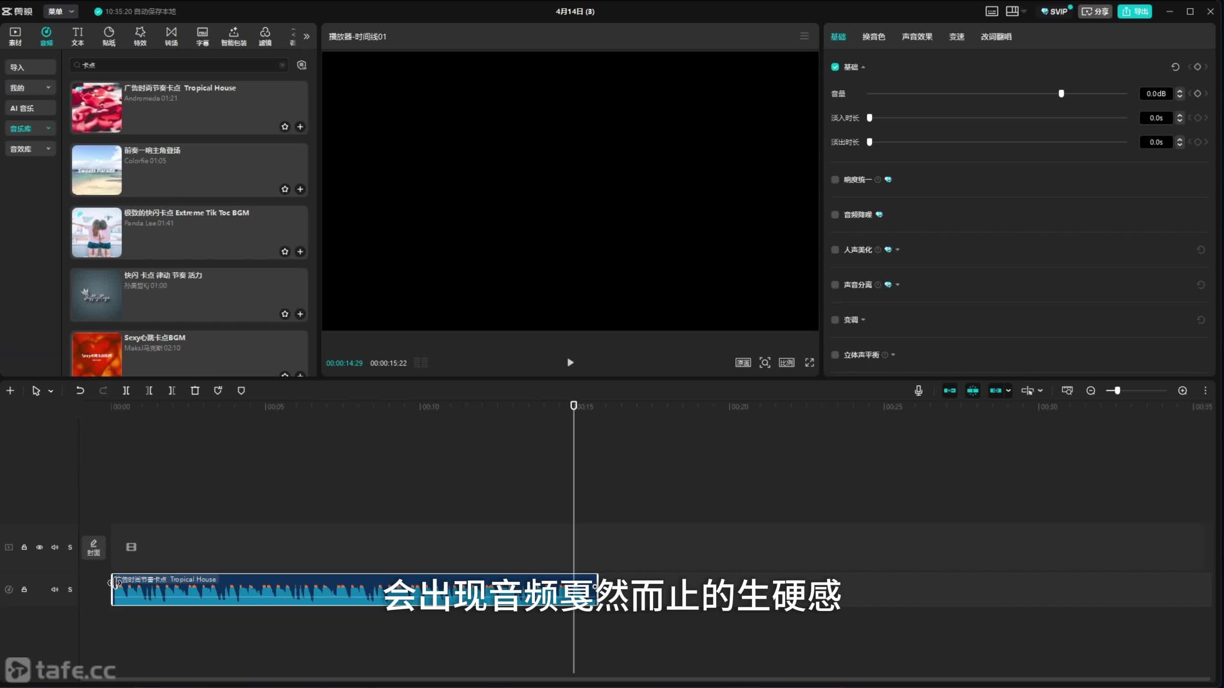Switch to the 换音色 tab
Screen dimensions: 1224x688
[874, 37]
